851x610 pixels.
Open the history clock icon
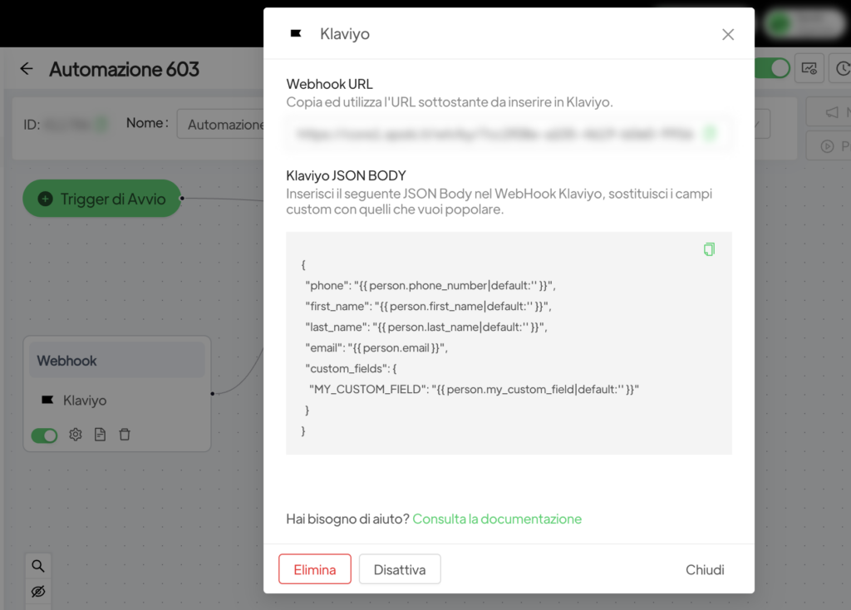841,69
